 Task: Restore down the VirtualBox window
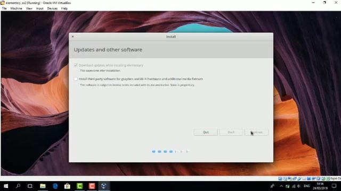click(x=324, y=3)
